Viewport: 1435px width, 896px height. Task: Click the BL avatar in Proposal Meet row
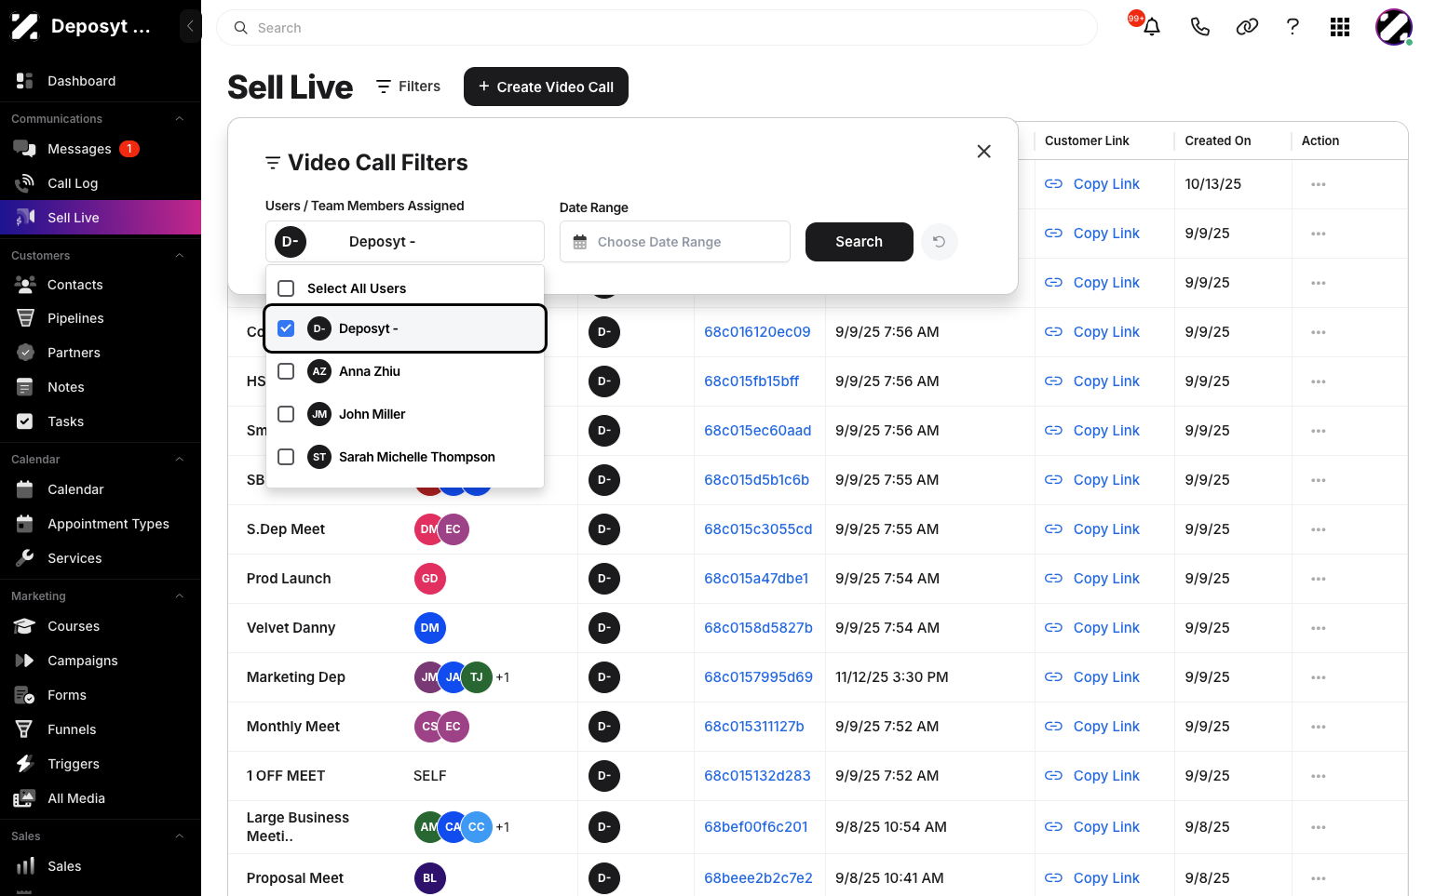pos(429,878)
